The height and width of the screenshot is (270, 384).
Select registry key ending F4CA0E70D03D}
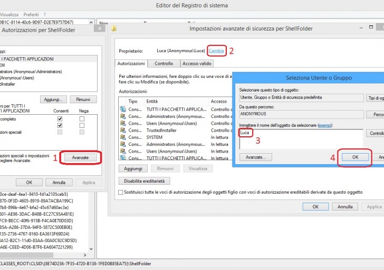(36, 221)
